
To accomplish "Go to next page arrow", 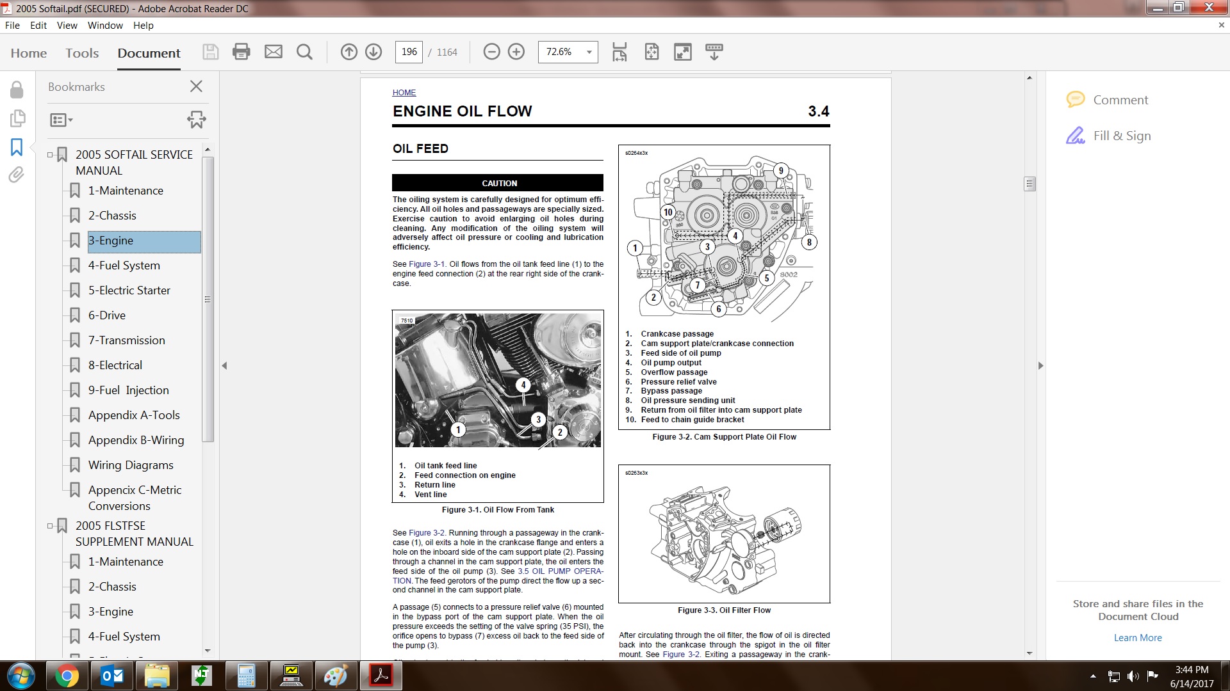I will coord(373,52).
